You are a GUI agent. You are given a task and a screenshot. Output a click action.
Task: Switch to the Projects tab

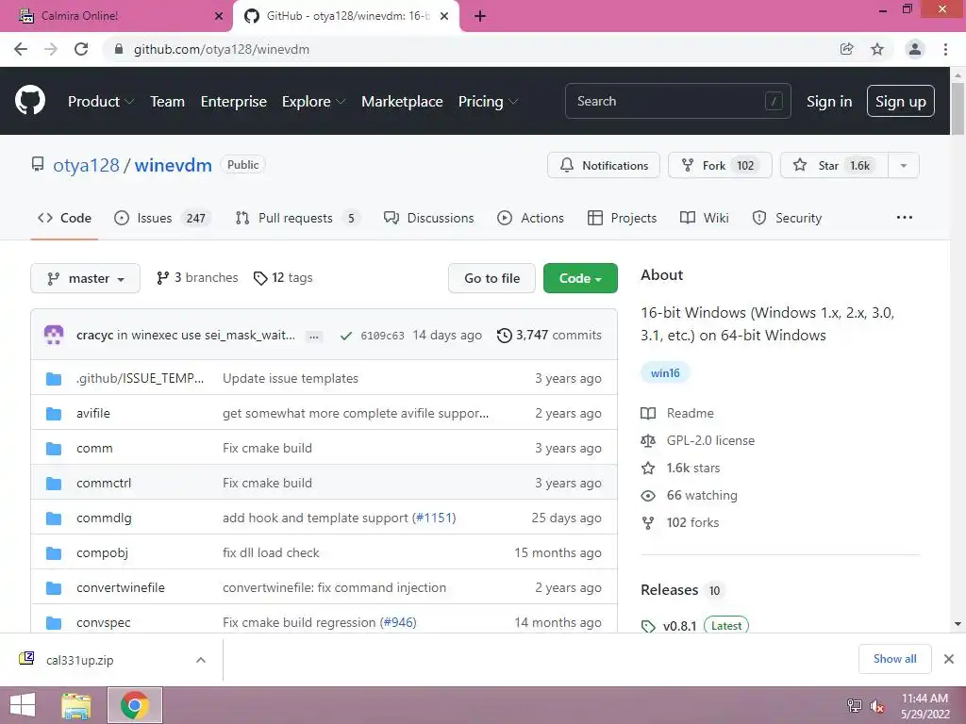tap(623, 218)
